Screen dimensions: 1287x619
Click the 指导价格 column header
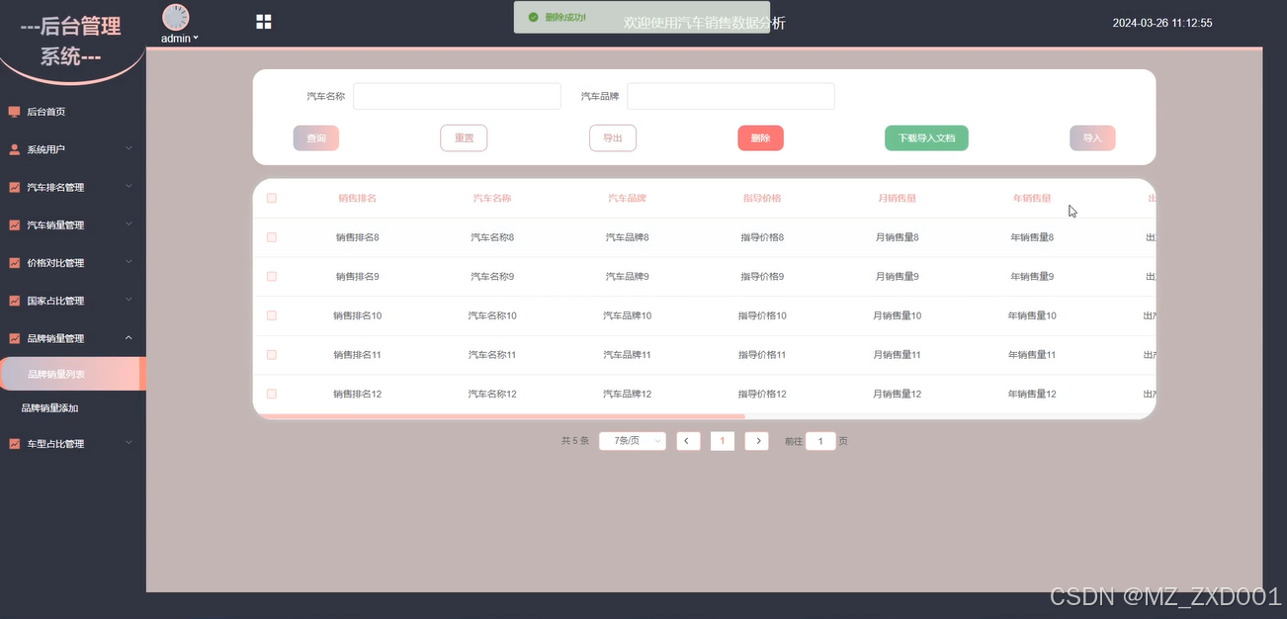pyautogui.click(x=762, y=198)
